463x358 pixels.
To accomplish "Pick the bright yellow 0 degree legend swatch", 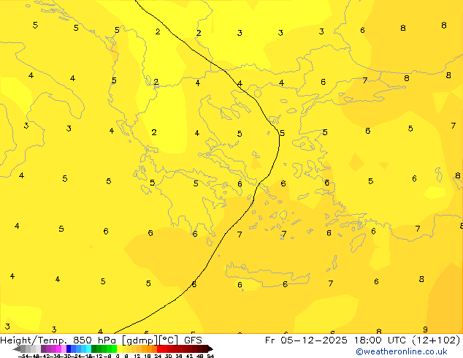I will 120,349.
